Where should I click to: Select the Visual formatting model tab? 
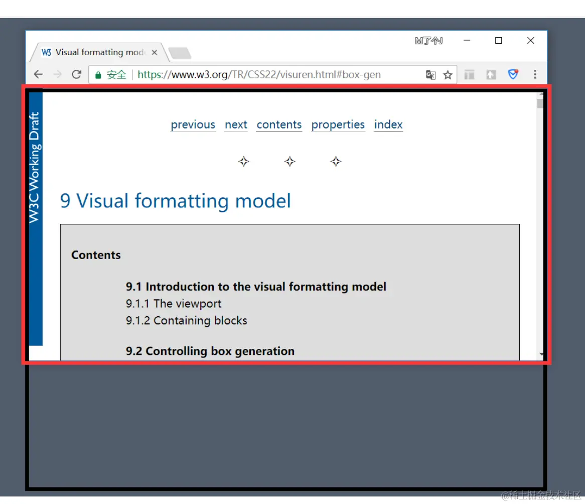(x=99, y=52)
